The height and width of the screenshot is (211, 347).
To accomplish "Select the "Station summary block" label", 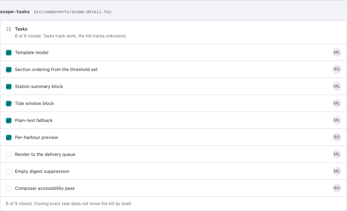I will 39,87.
